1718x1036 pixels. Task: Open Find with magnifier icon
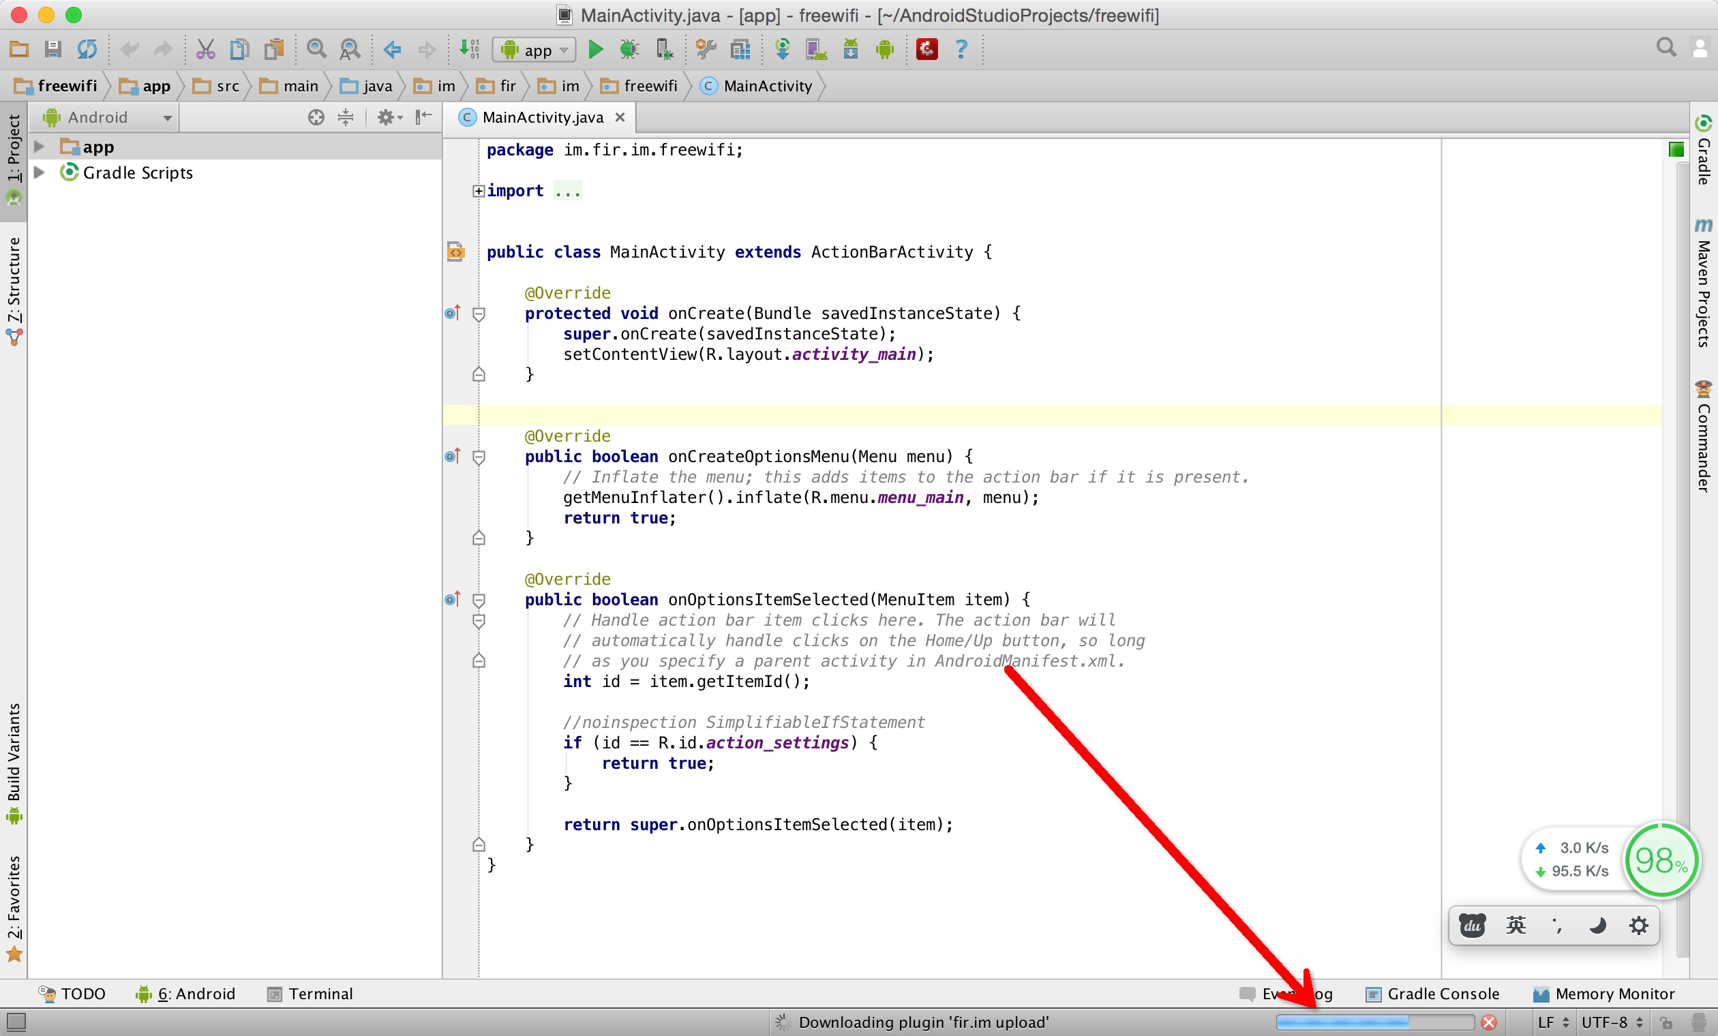(316, 50)
